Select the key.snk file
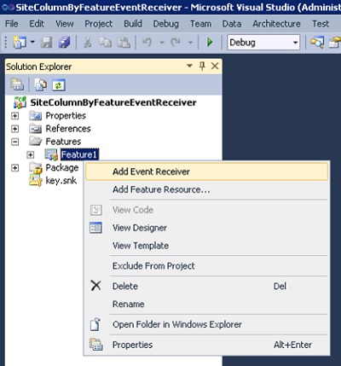This screenshot has height=366, width=341. [61, 181]
